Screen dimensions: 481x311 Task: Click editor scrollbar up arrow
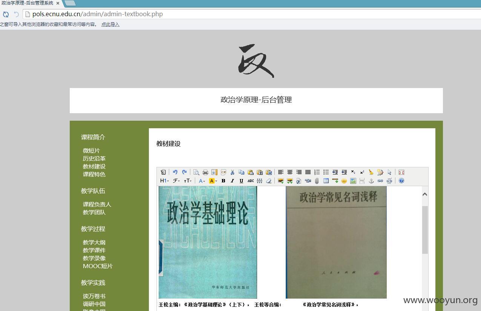click(425, 194)
